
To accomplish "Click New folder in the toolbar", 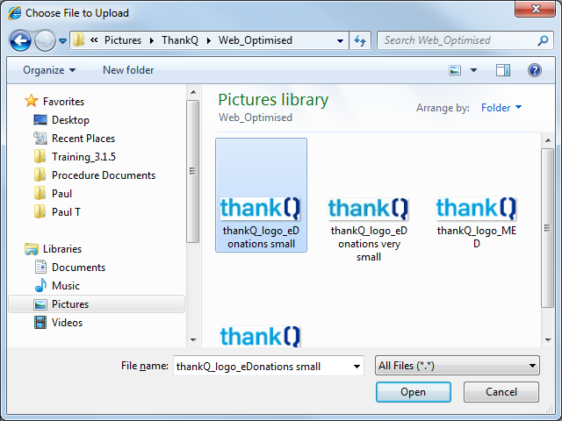I will tap(128, 70).
